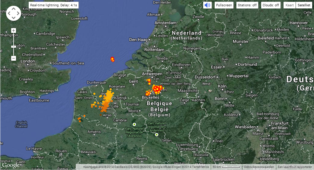Click the Rotterdam city label
The height and width of the screenshot is (170, 314).
pos(154,50)
